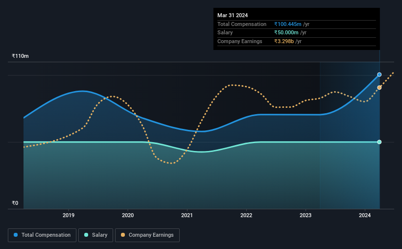Click the blue dot in Total Compensation legend

coord(16,235)
